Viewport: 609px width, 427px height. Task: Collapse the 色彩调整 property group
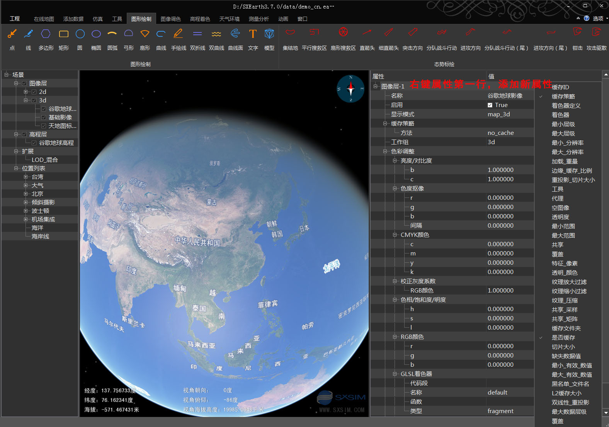click(385, 151)
